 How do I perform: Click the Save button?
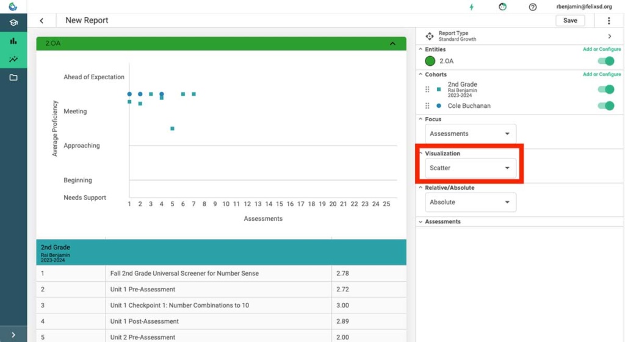click(570, 21)
